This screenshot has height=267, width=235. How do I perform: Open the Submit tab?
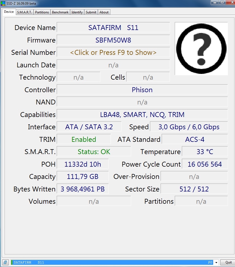(x=91, y=12)
